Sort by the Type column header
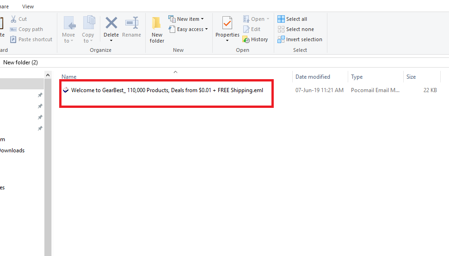The height and width of the screenshot is (256, 449). 357,77
